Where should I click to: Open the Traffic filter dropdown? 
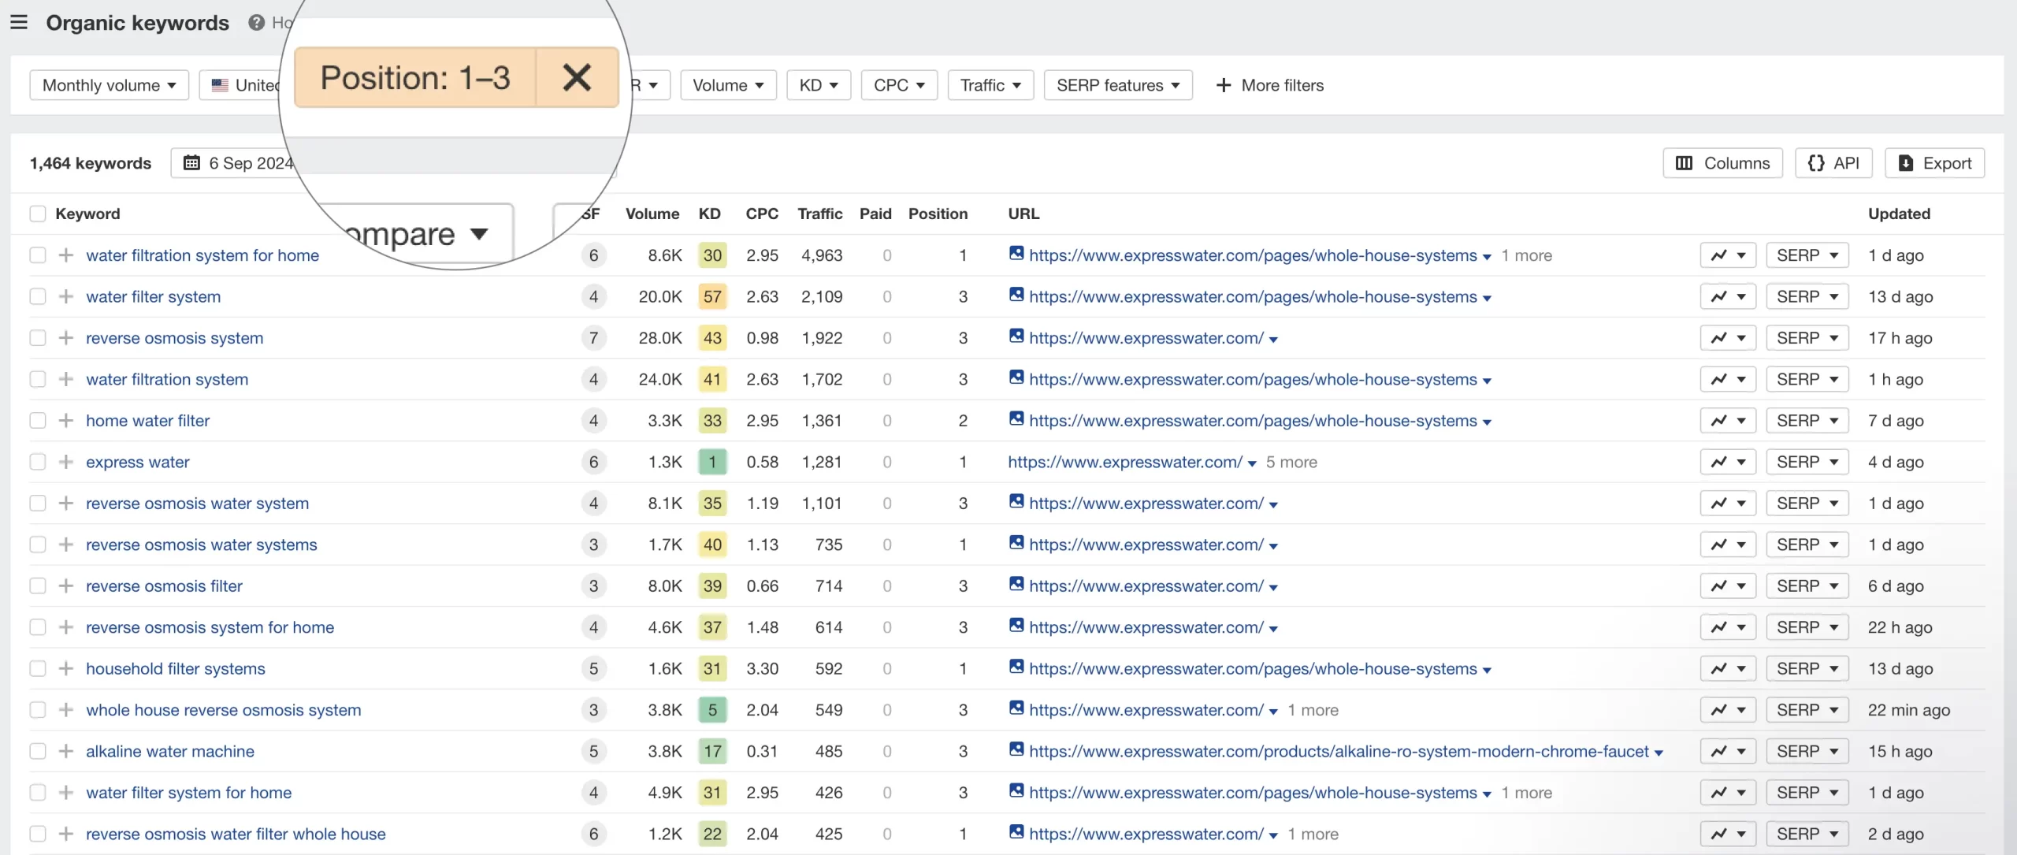990,85
